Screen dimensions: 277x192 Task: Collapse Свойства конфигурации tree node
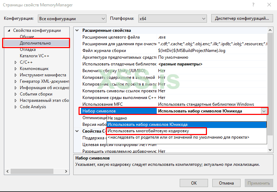(x=9, y=30)
